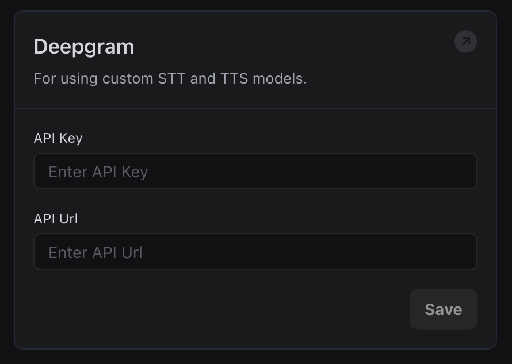Viewport: 512px width, 364px height.
Task: Click the 'API Url' field label
Action: (x=56, y=219)
